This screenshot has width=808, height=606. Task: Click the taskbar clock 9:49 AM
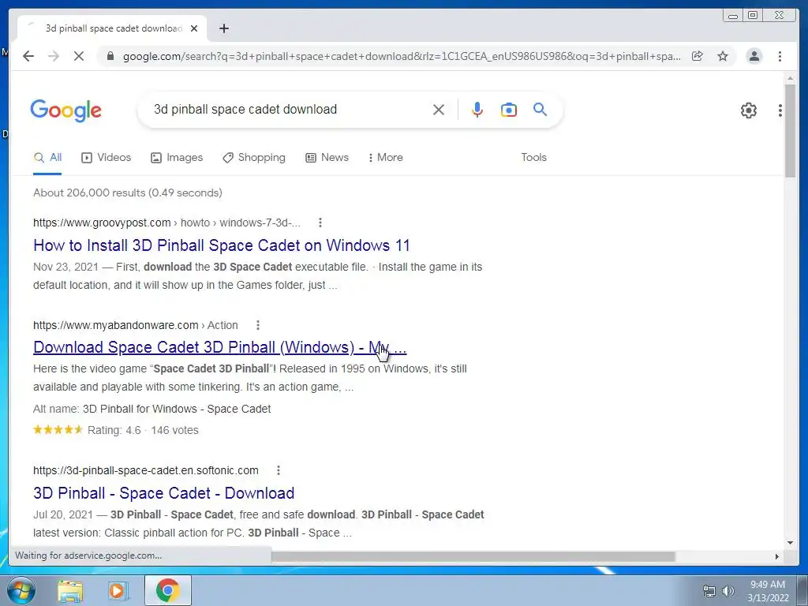(768, 585)
